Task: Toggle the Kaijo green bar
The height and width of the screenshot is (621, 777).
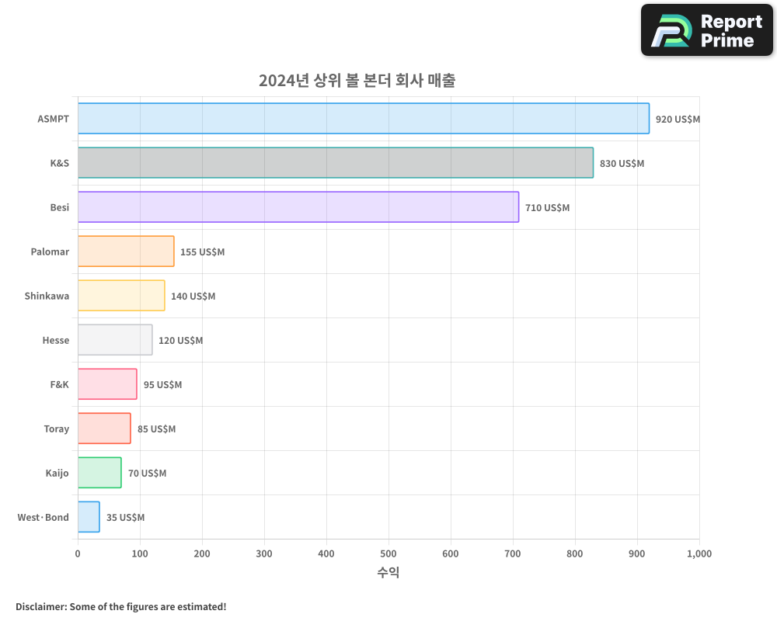Action: point(98,473)
